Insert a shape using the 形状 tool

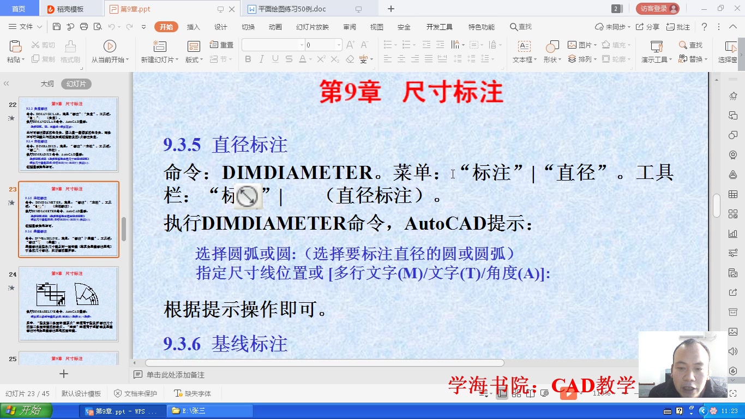point(550,52)
